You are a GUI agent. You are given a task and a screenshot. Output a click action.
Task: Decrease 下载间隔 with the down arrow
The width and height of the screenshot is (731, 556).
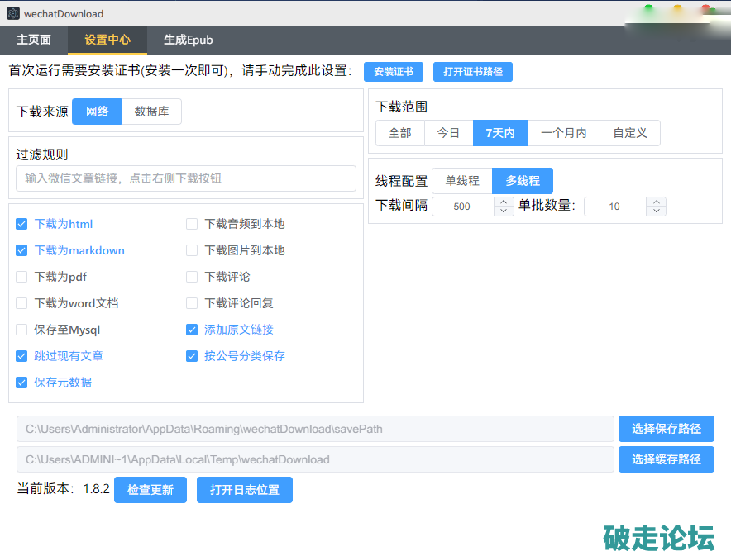[x=504, y=211]
